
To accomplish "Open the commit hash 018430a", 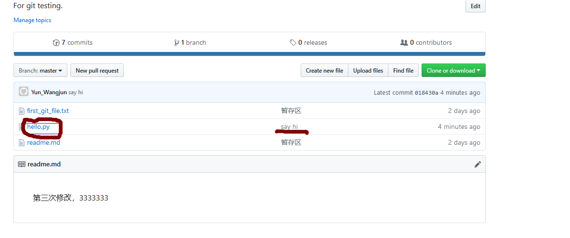I will [x=426, y=93].
